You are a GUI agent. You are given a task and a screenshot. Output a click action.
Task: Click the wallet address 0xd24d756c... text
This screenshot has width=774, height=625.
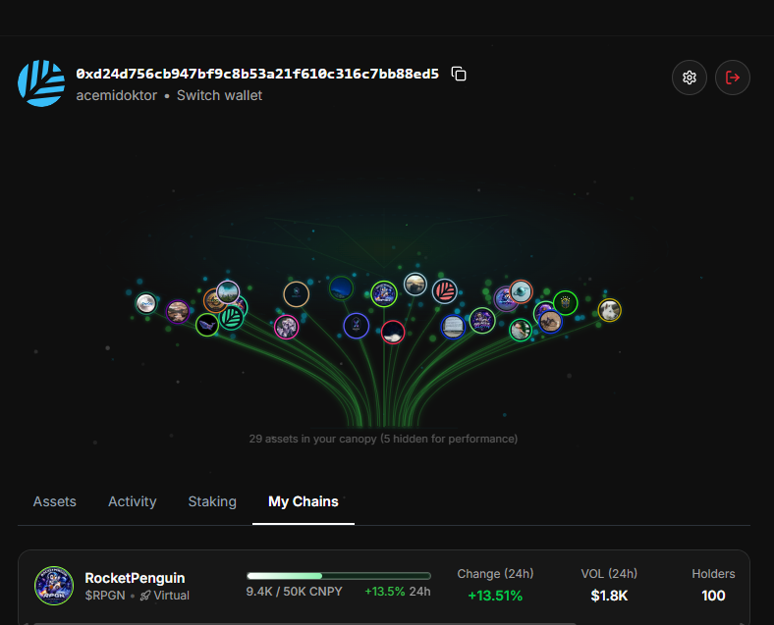(257, 74)
